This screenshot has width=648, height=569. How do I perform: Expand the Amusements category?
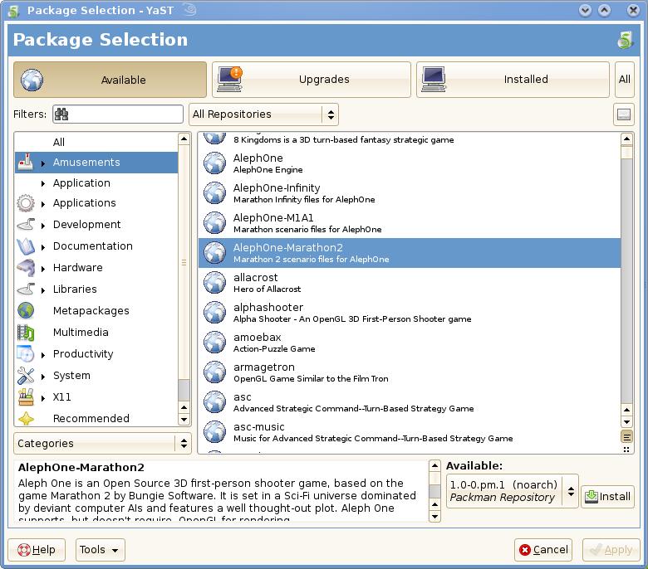pos(43,163)
